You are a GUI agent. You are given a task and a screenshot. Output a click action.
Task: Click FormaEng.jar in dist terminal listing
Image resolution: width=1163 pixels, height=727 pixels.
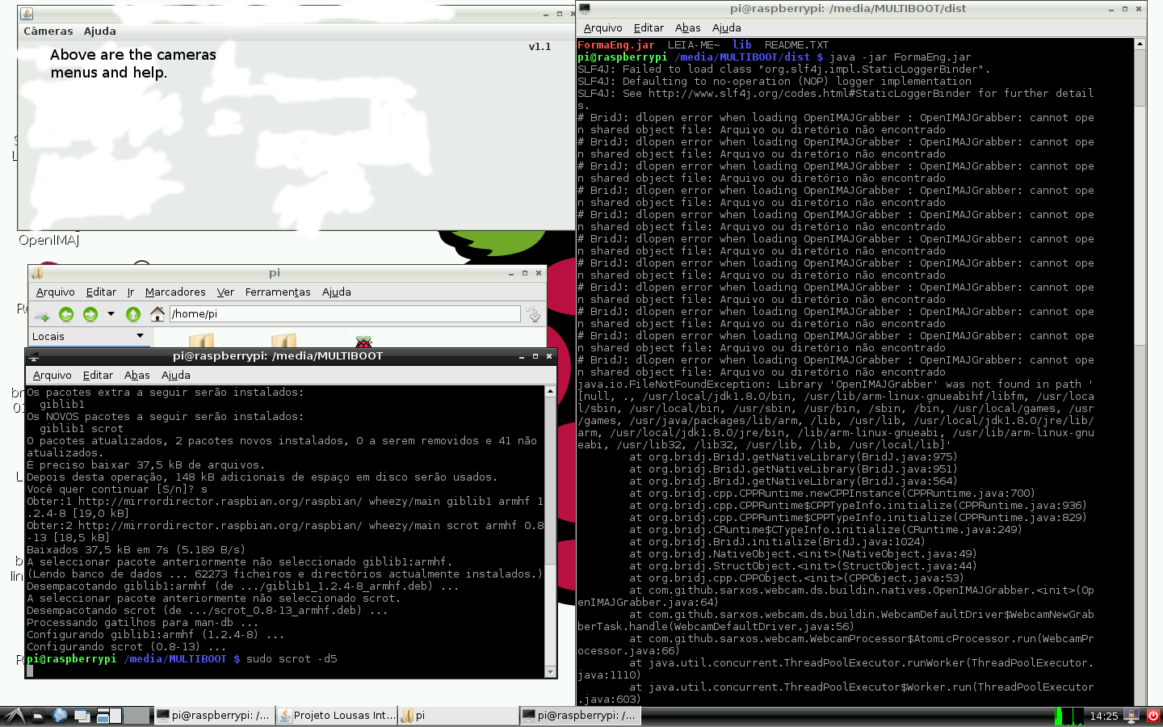point(616,45)
